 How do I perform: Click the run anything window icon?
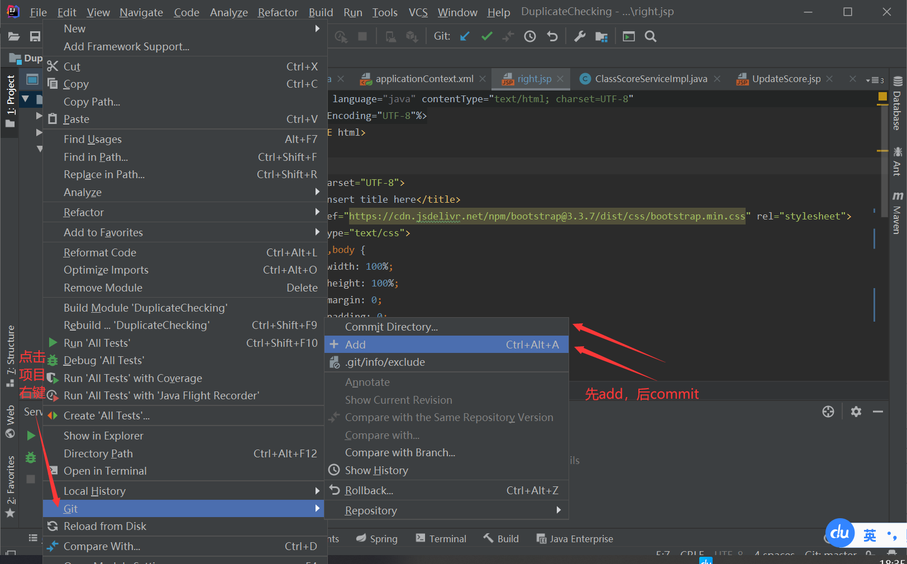(629, 36)
